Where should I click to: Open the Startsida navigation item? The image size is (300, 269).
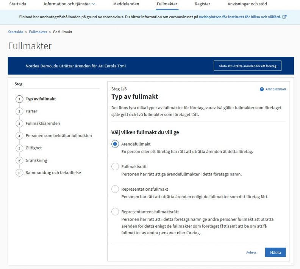(x=18, y=4)
